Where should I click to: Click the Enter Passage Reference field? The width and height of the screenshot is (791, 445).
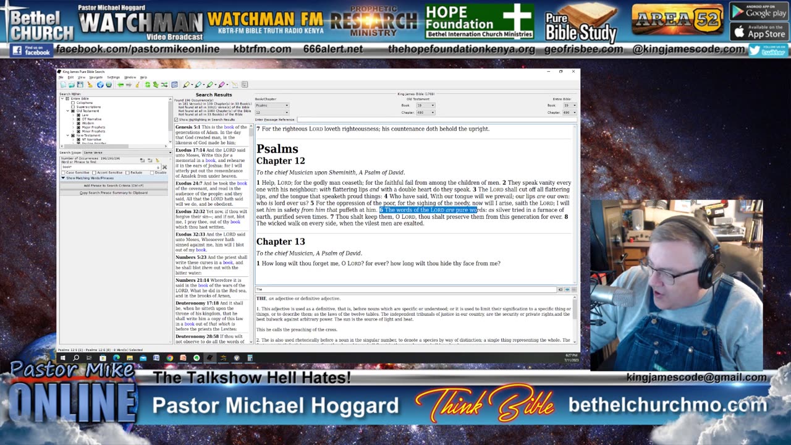pyautogui.click(x=436, y=119)
